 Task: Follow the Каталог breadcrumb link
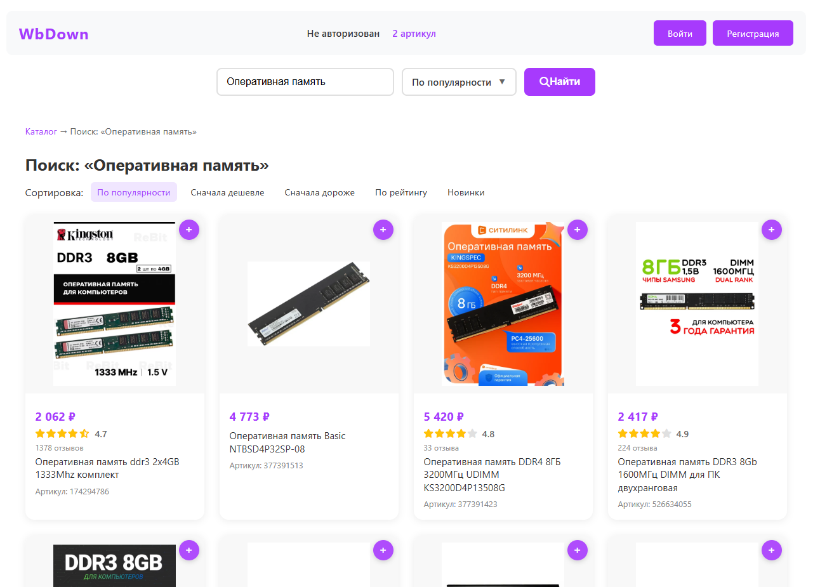[41, 131]
